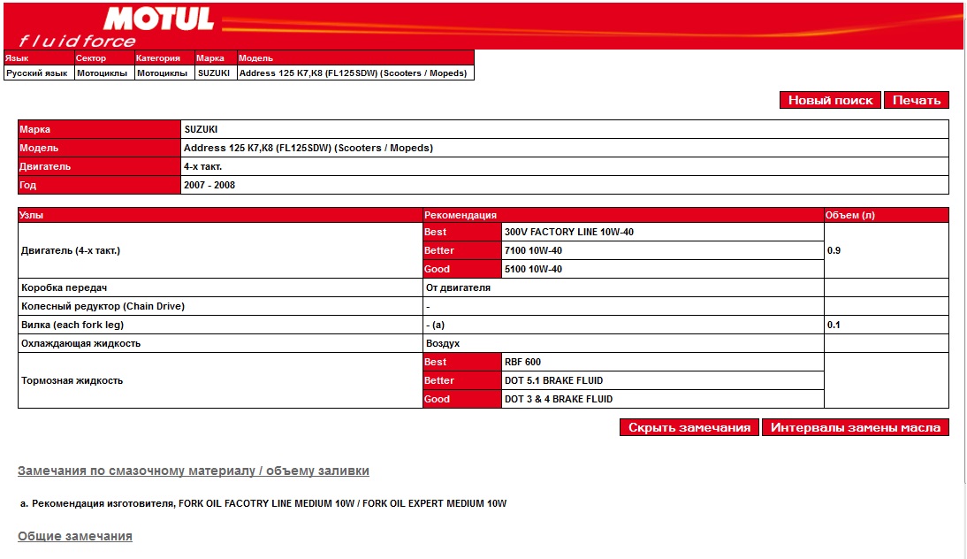The width and height of the screenshot is (967, 559).
Task: Select the Мотоциклы cell under Сектор
Action: [x=103, y=73]
